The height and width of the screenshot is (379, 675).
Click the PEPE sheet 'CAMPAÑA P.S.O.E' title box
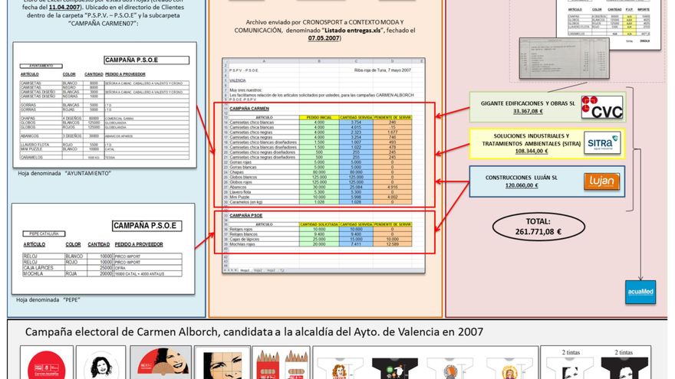click(x=147, y=226)
